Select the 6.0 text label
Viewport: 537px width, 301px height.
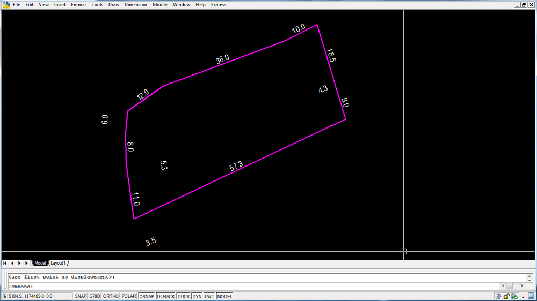point(105,119)
